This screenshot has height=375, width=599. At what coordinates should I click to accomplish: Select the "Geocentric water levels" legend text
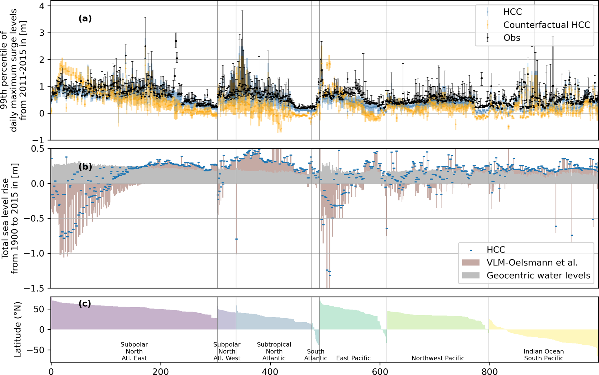coord(538,275)
